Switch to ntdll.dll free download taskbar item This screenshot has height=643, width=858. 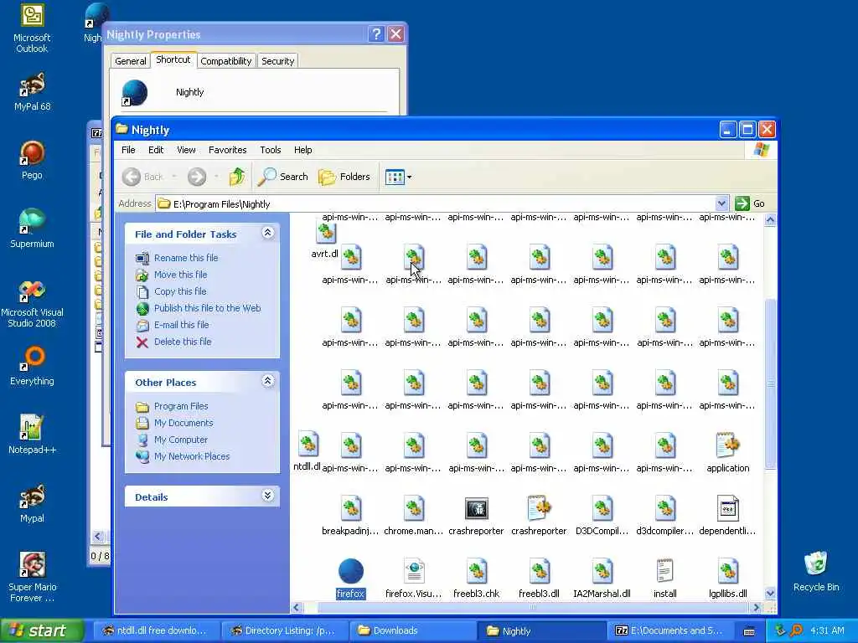point(155,630)
